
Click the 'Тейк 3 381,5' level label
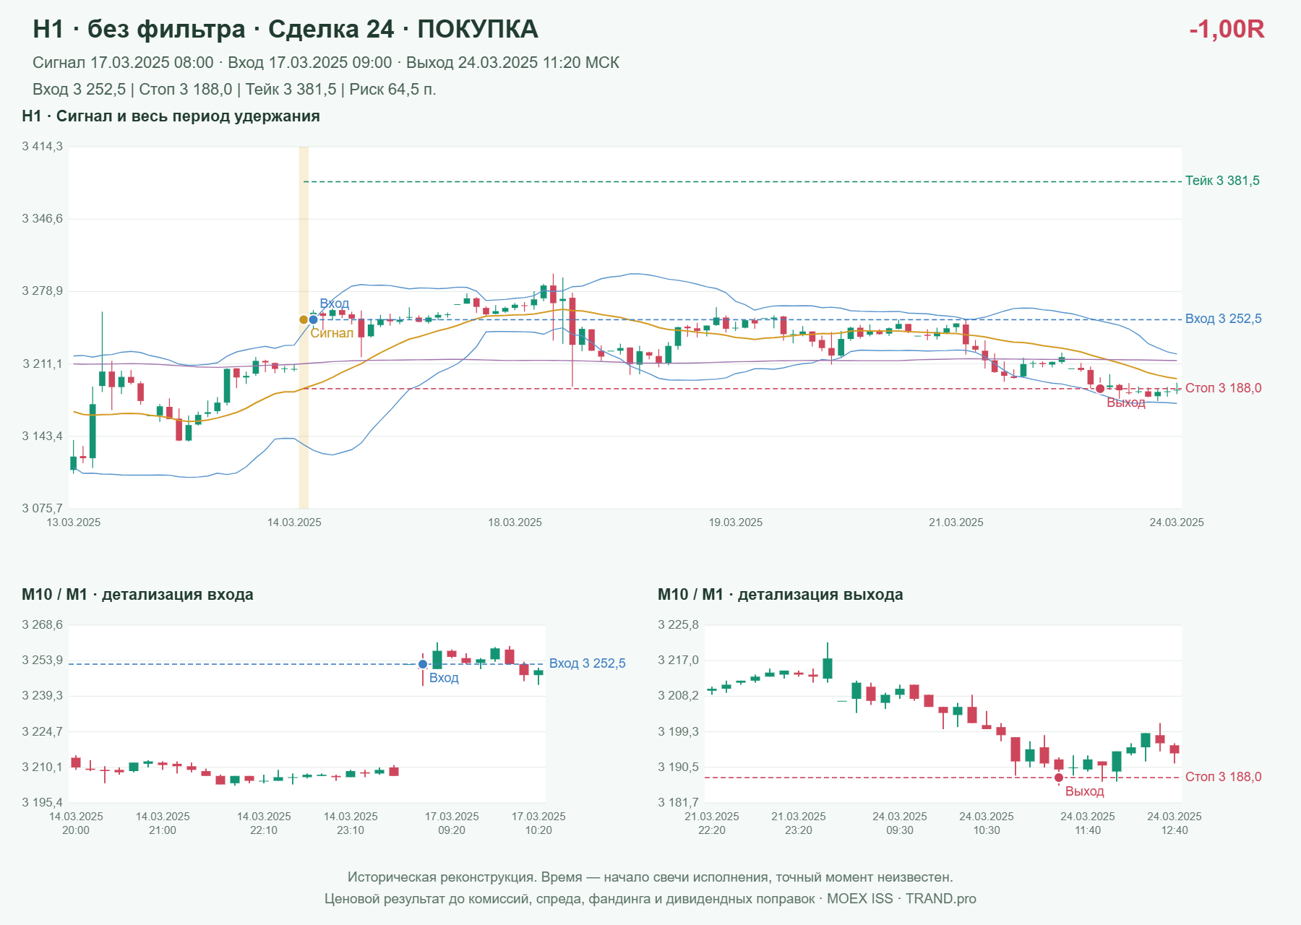(x=1222, y=181)
